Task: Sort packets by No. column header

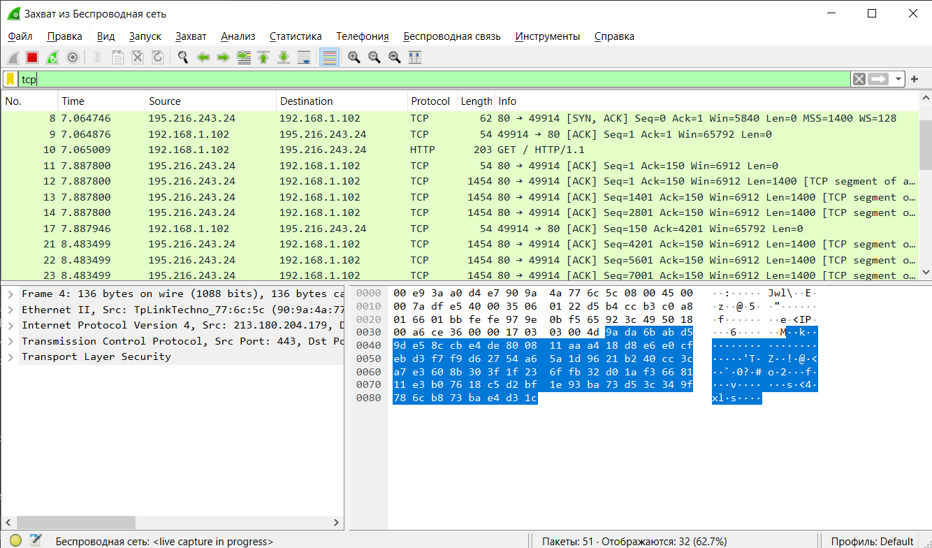Action: coord(29,101)
